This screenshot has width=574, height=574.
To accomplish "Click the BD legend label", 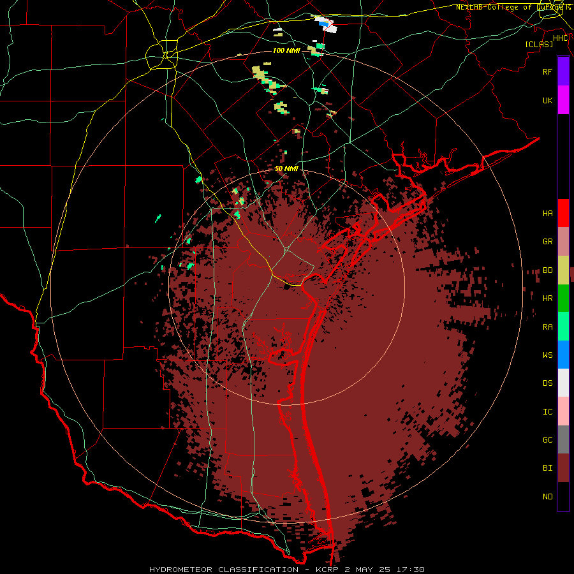I will pos(548,270).
